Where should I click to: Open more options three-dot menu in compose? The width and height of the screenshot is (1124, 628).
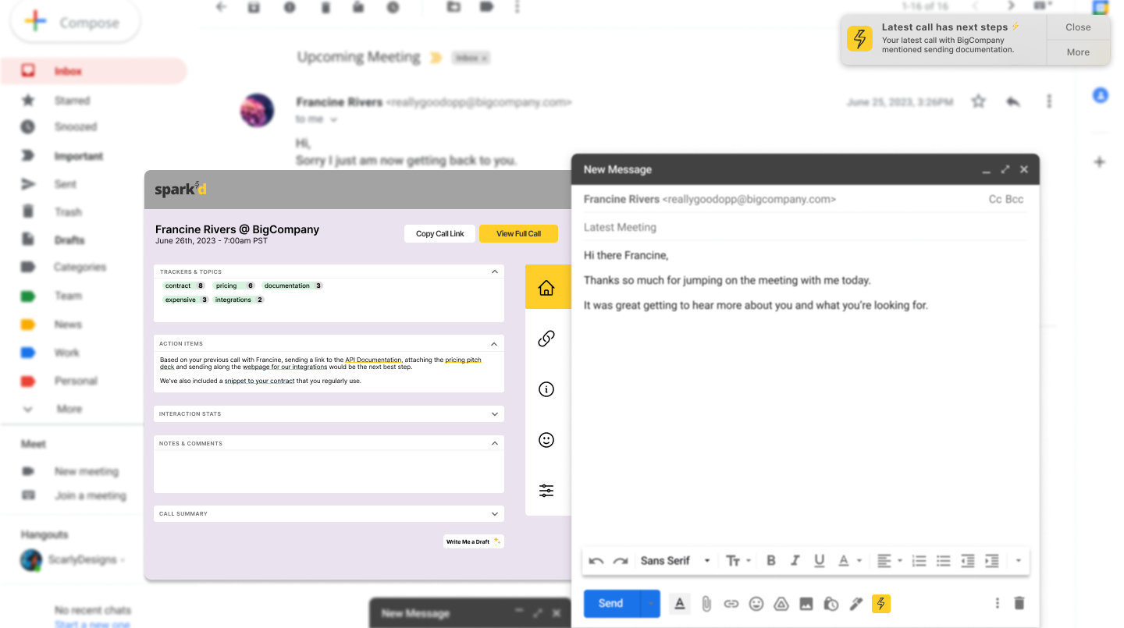pyautogui.click(x=997, y=603)
